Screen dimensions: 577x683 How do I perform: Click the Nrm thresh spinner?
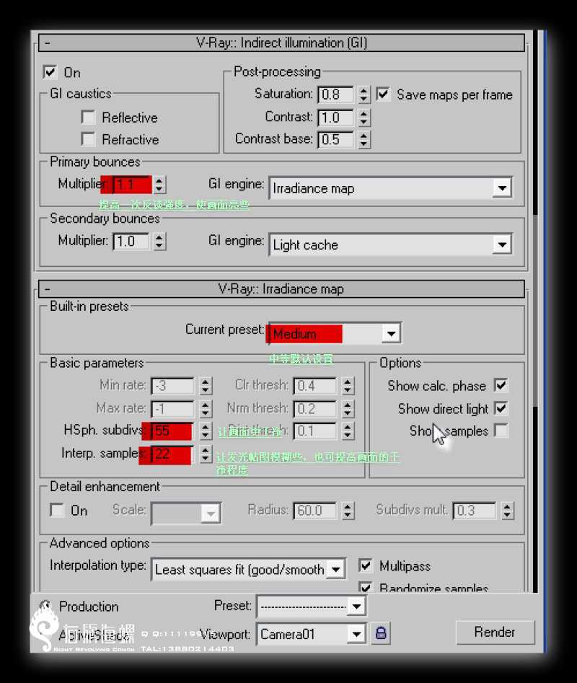(x=348, y=409)
